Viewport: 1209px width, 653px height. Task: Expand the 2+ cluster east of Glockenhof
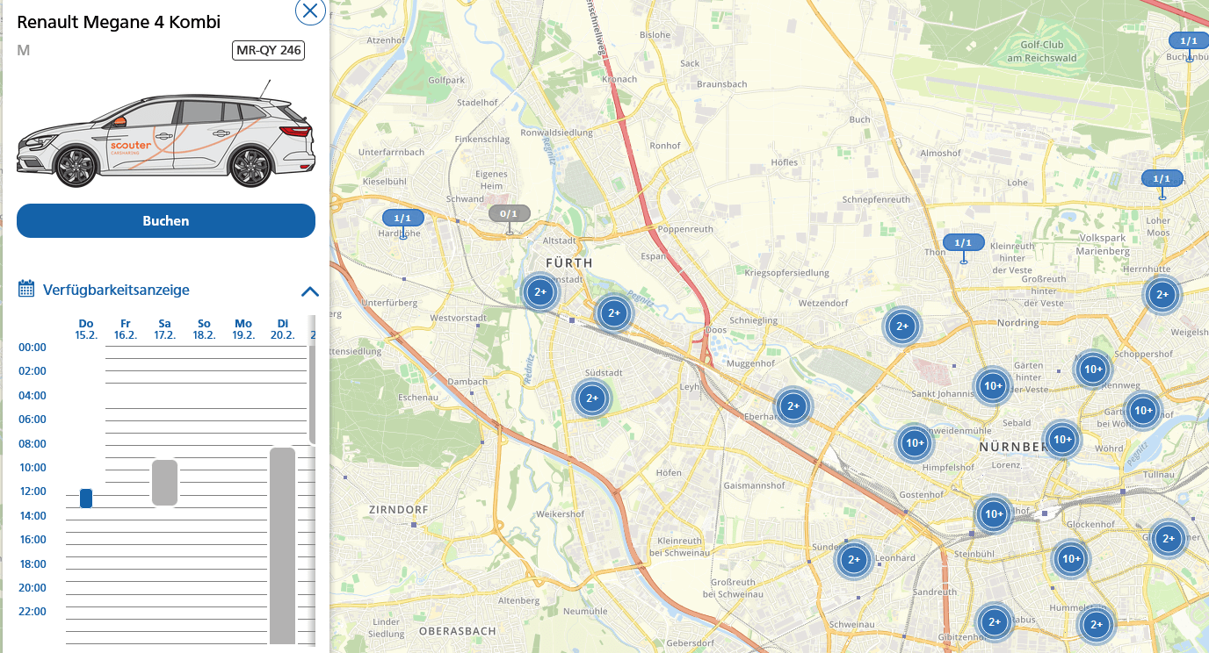[x=1168, y=539]
